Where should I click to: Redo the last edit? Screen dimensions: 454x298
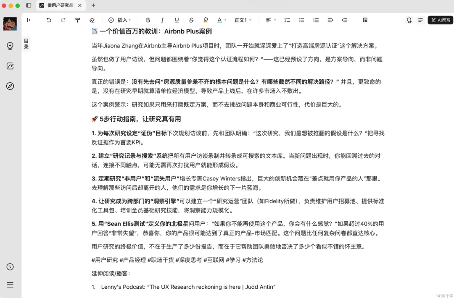point(63,20)
